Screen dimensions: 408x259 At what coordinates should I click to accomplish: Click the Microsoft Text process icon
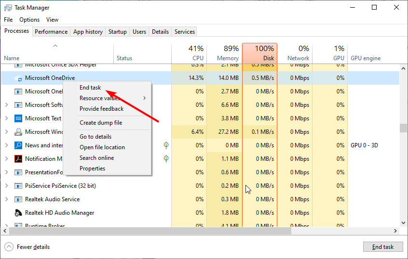pyautogui.click(x=18, y=118)
